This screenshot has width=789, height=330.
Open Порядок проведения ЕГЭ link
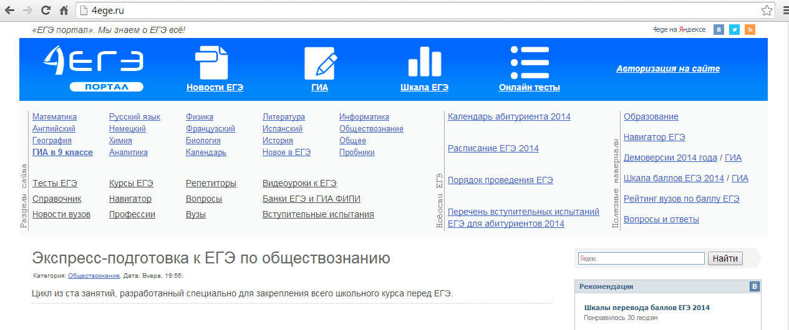[500, 180]
